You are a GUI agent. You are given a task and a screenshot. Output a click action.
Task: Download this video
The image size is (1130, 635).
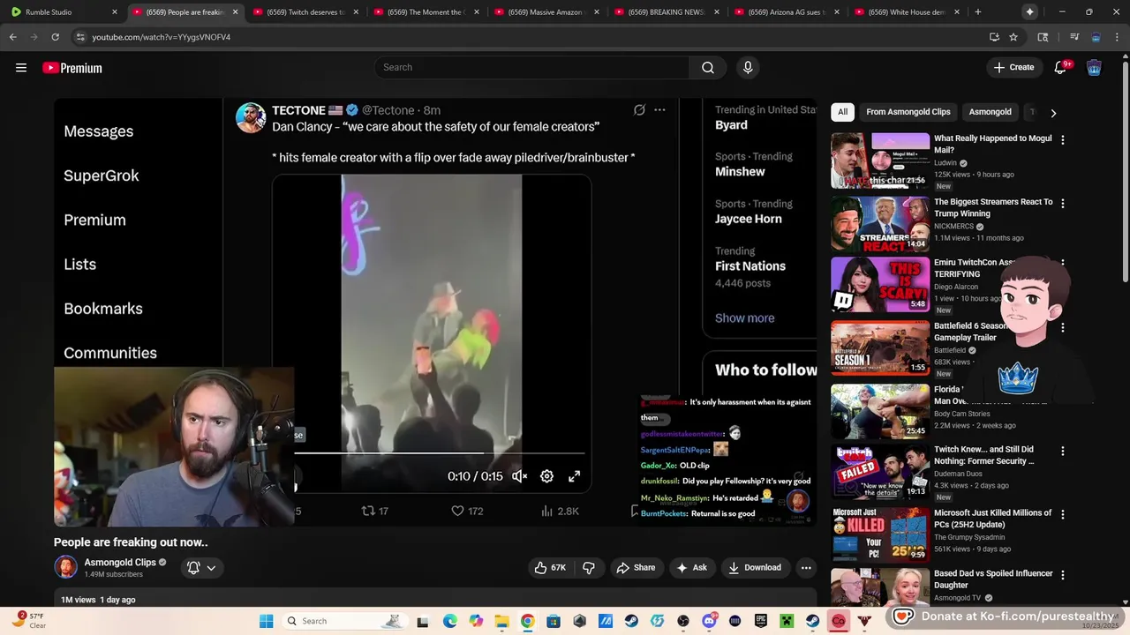point(755,568)
